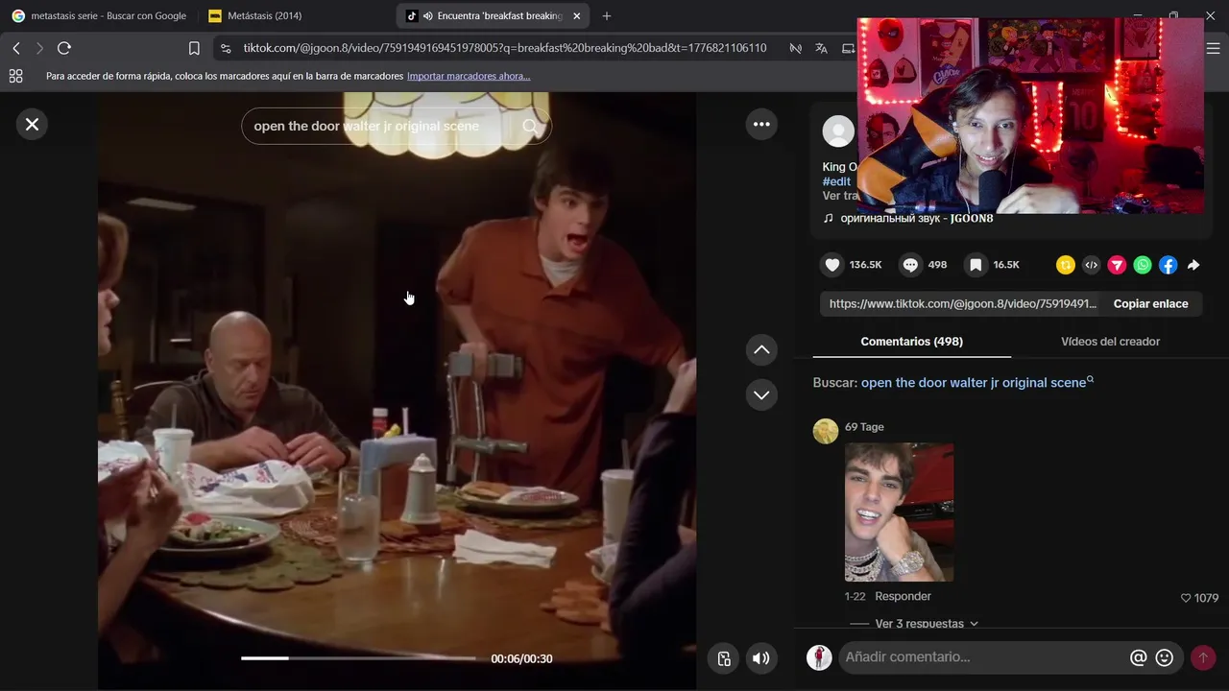This screenshot has height=691, width=1229.
Task: Go to the previous video with the up arrow
Action: pos(761,349)
